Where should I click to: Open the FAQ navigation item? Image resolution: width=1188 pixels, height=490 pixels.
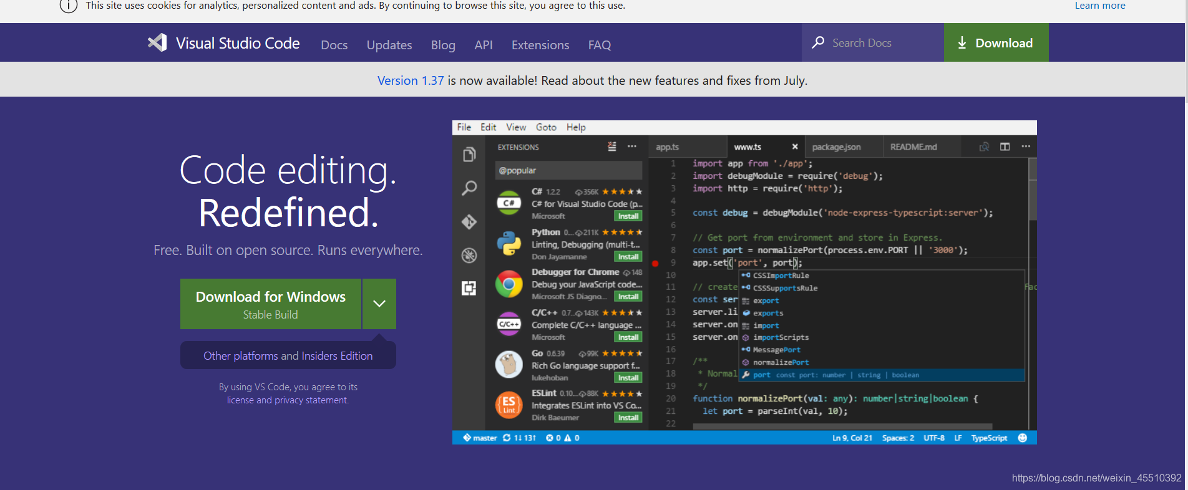[x=600, y=45]
